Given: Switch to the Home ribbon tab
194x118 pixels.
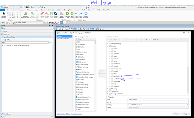Looking at the screenshot, I should click(x=8, y=10).
